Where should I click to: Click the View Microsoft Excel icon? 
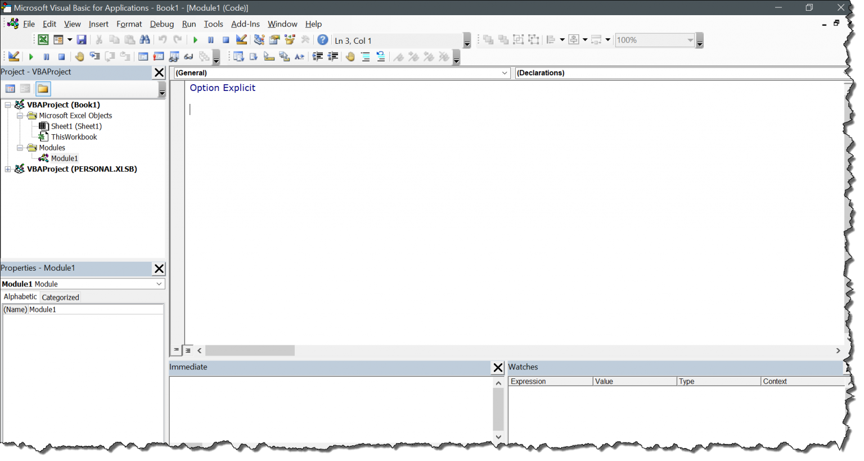[x=42, y=39]
